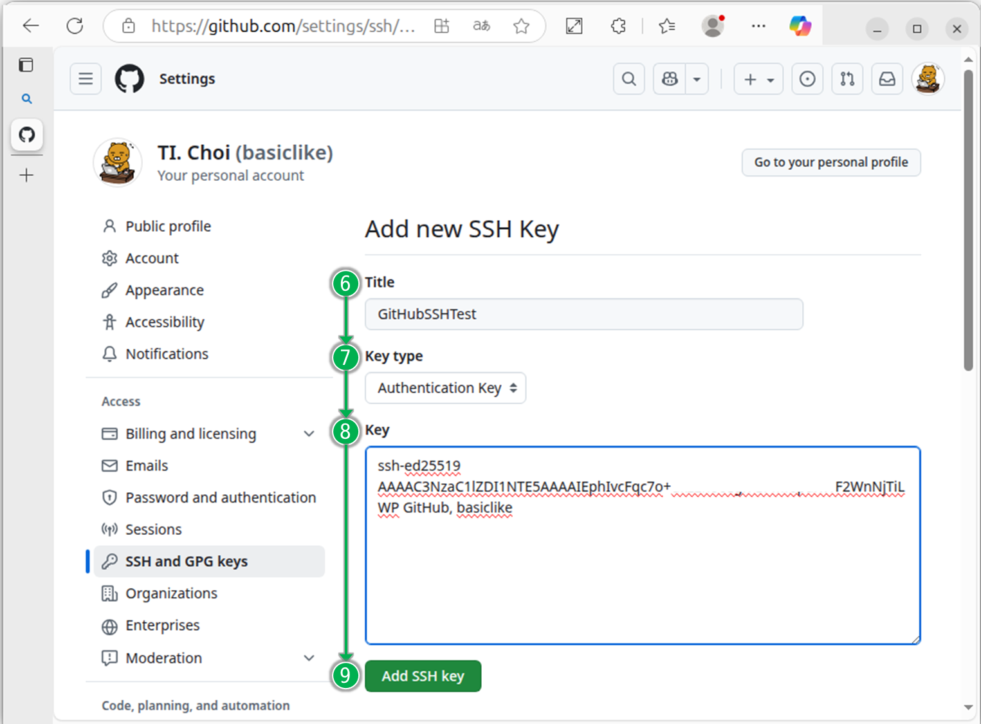Add this page to favorites with the star
This screenshot has width=981, height=724.
(x=522, y=26)
